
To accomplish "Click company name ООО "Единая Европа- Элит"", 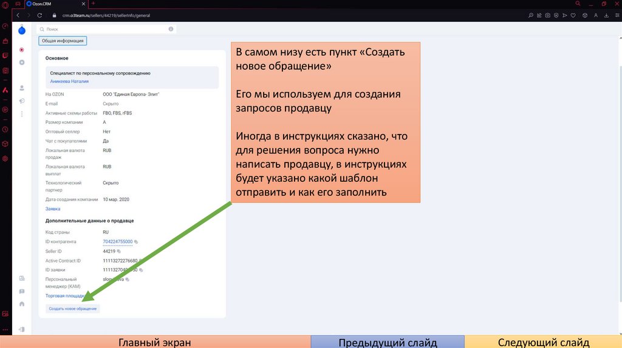I will pos(131,94).
